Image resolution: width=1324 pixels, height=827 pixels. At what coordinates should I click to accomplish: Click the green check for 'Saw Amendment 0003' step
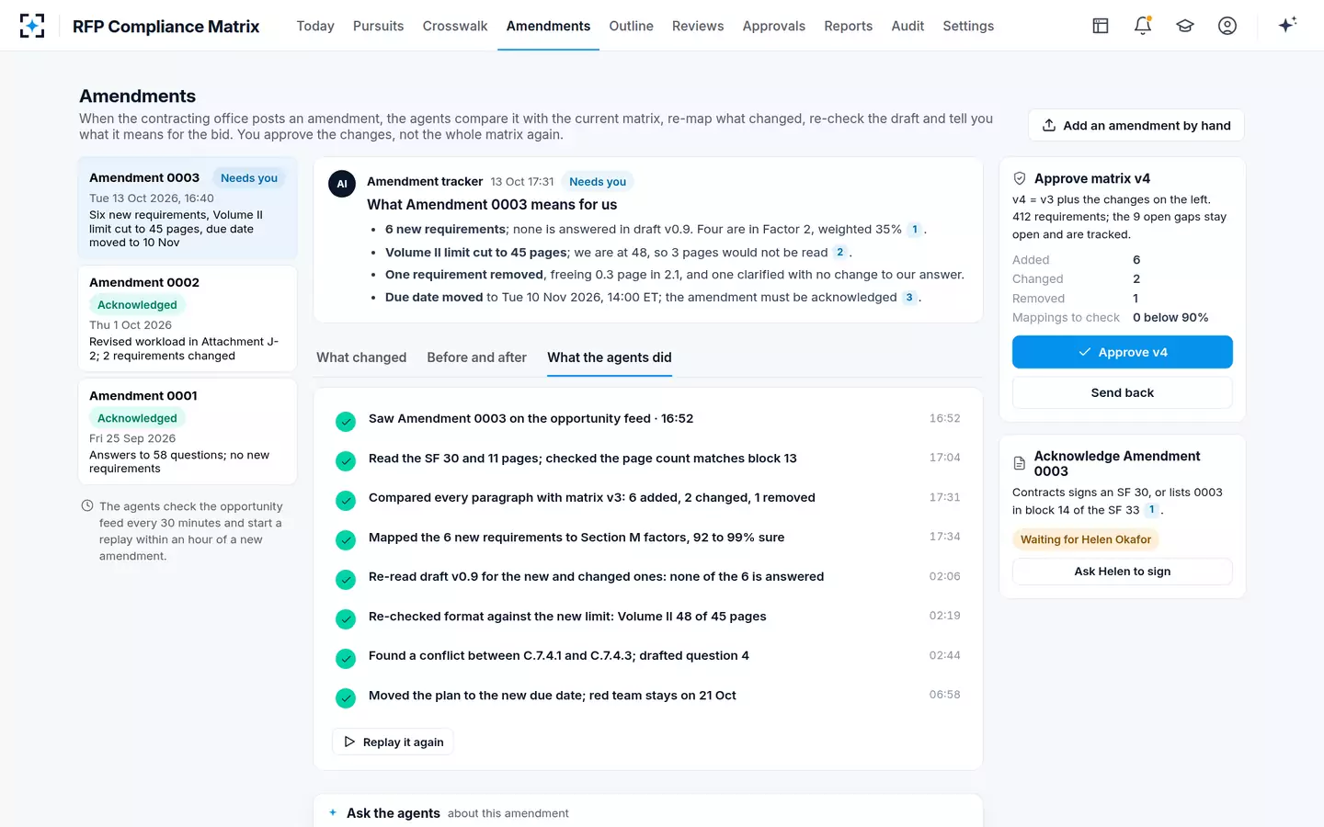346,421
